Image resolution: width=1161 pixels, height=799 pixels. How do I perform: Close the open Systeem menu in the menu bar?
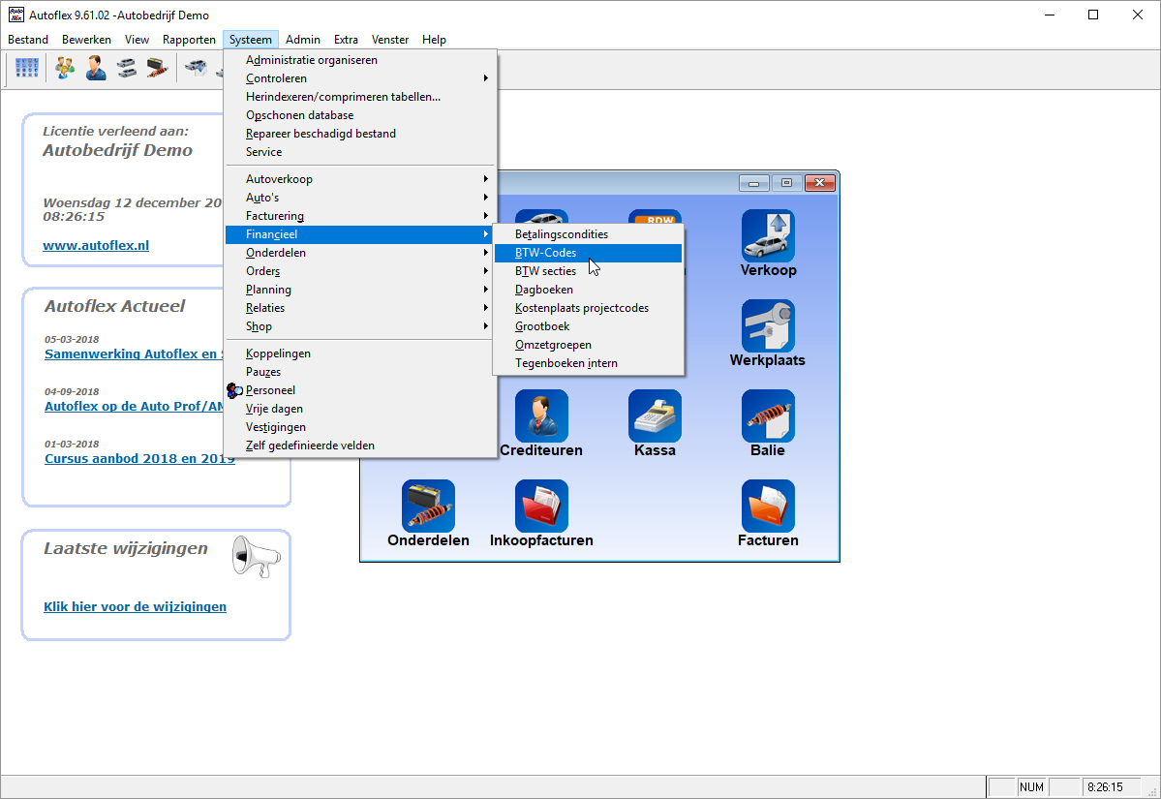pos(250,40)
